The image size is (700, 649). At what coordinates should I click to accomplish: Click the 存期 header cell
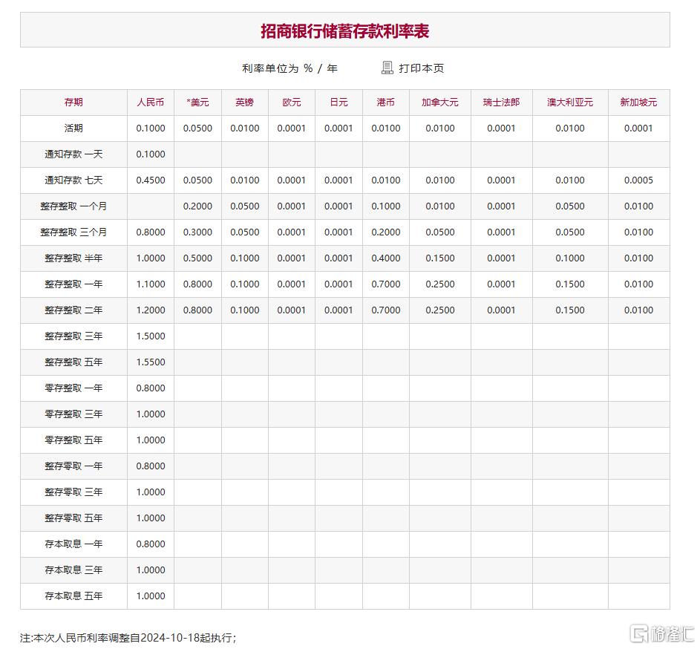point(73,102)
